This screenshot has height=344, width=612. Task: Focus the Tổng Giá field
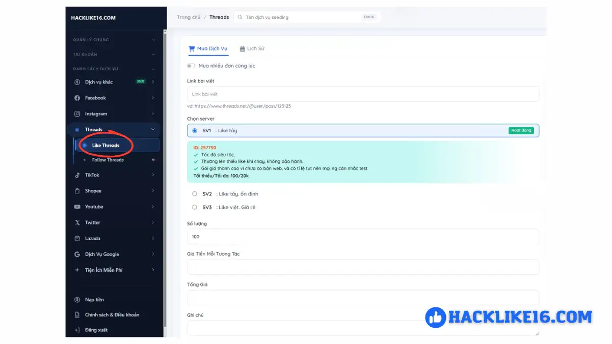coord(363,298)
